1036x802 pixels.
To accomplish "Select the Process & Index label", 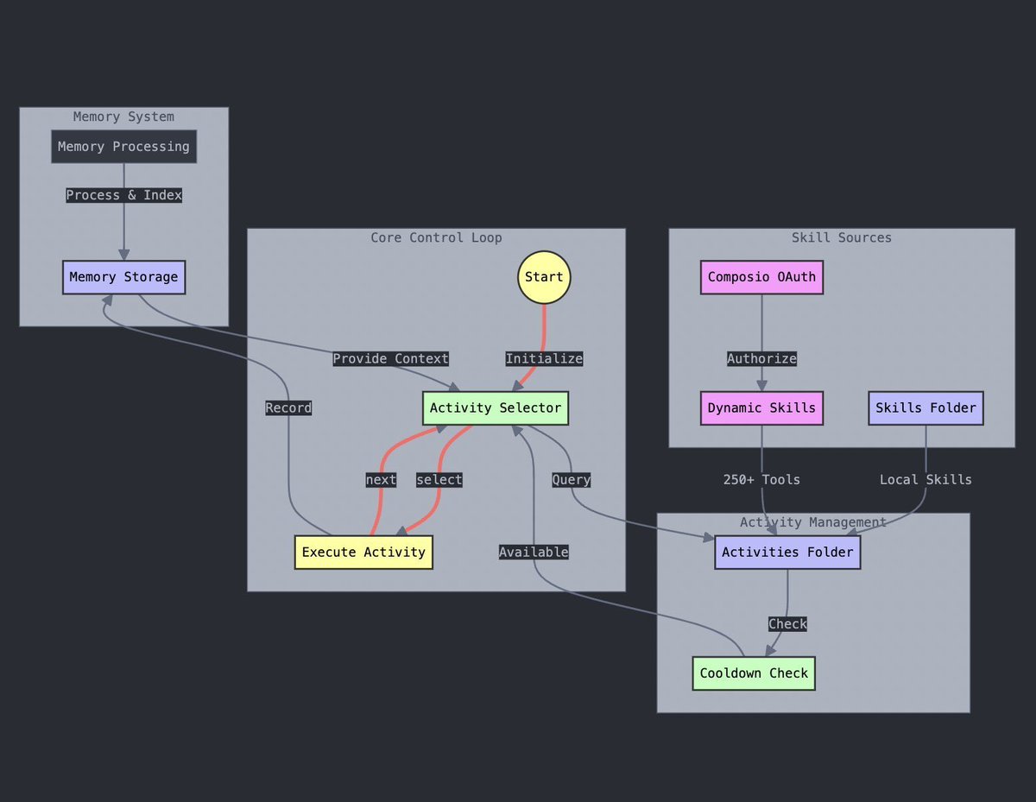I will (123, 195).
